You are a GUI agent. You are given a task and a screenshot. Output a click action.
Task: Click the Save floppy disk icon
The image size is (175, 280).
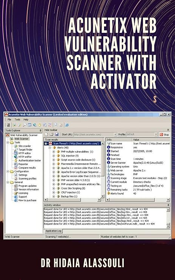click(57, 134)
